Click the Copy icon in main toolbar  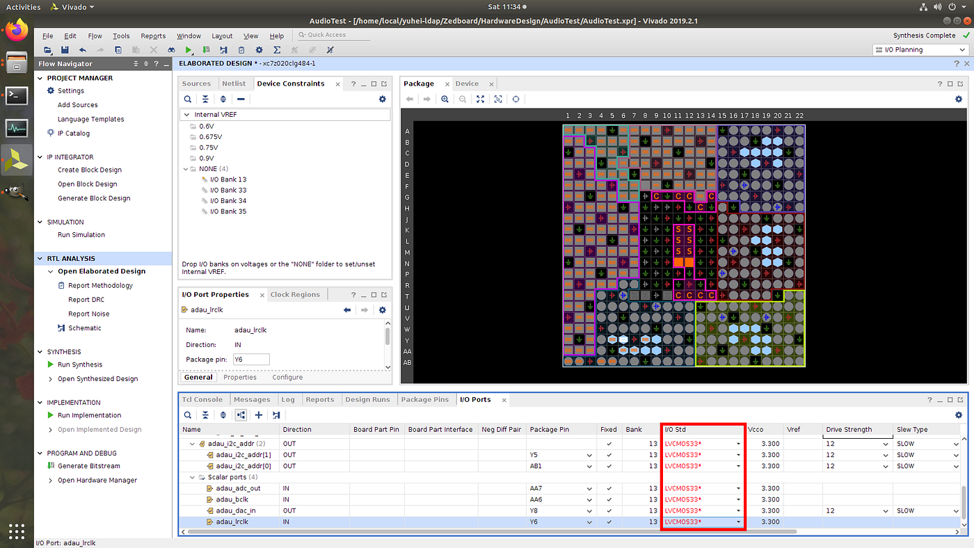coord(118,50)
